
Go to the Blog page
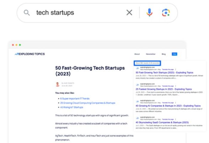click(x=164, y=54)
